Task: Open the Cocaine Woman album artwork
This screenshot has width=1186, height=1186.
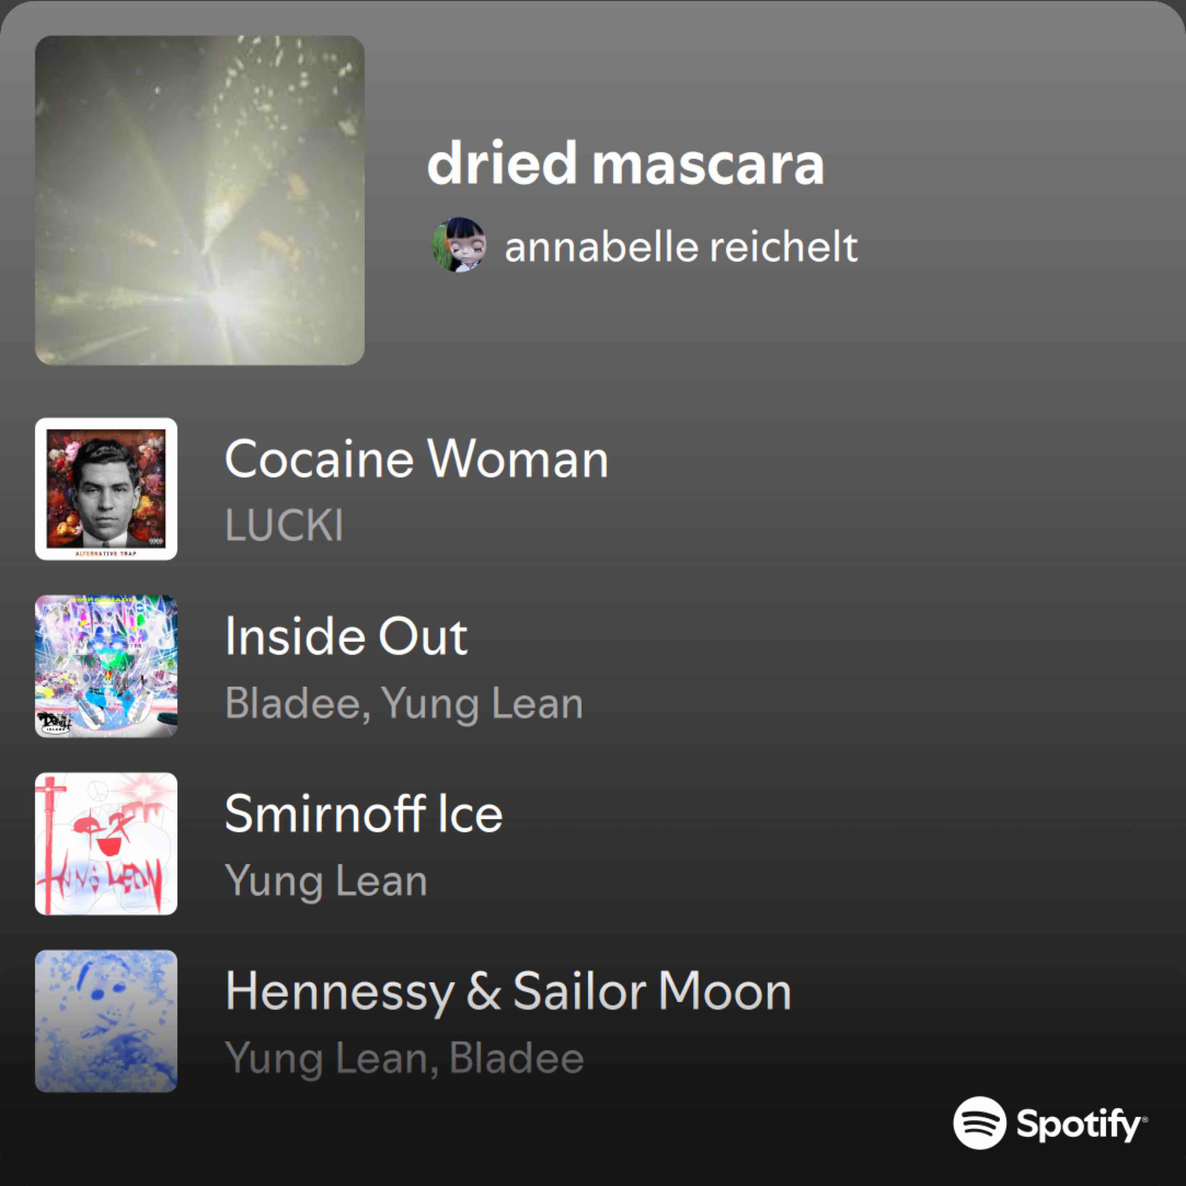Action: coord(106,489)
